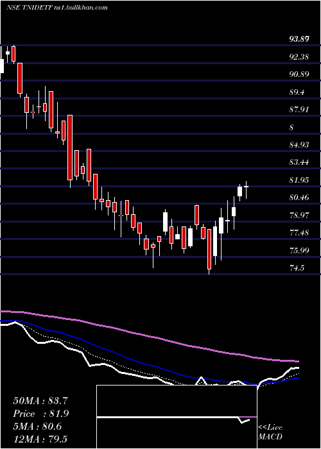Click the 83.44 price label
321x449 pixels.
299,162
